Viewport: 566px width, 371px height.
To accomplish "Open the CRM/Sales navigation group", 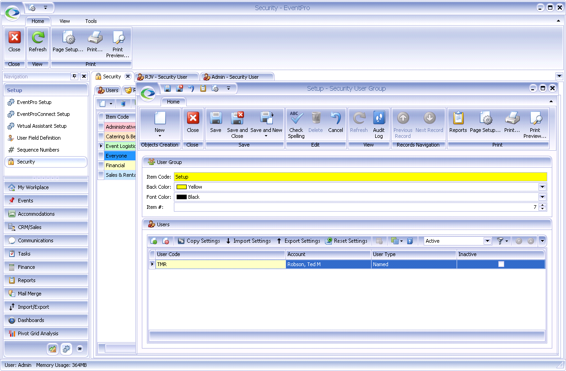I will (46, 227).
